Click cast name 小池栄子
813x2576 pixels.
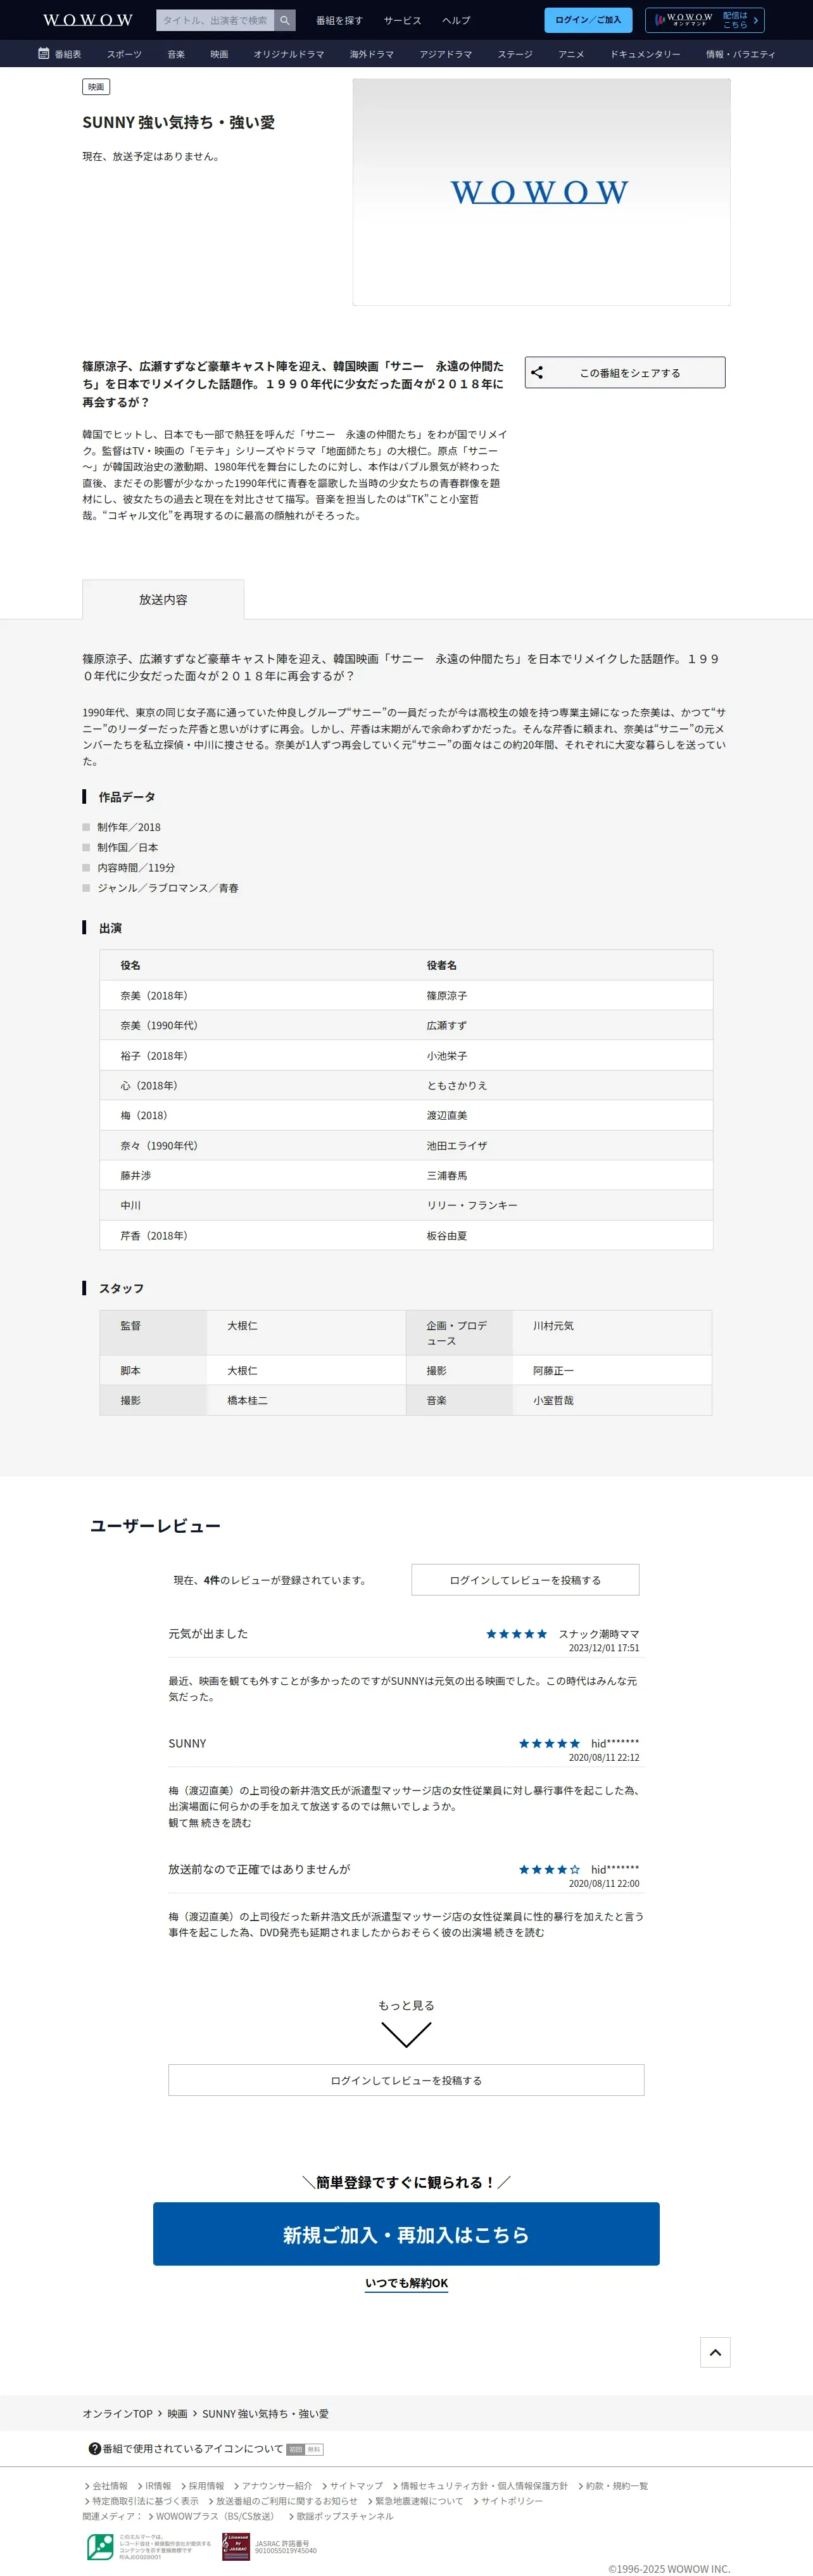tap(446, 1056)
